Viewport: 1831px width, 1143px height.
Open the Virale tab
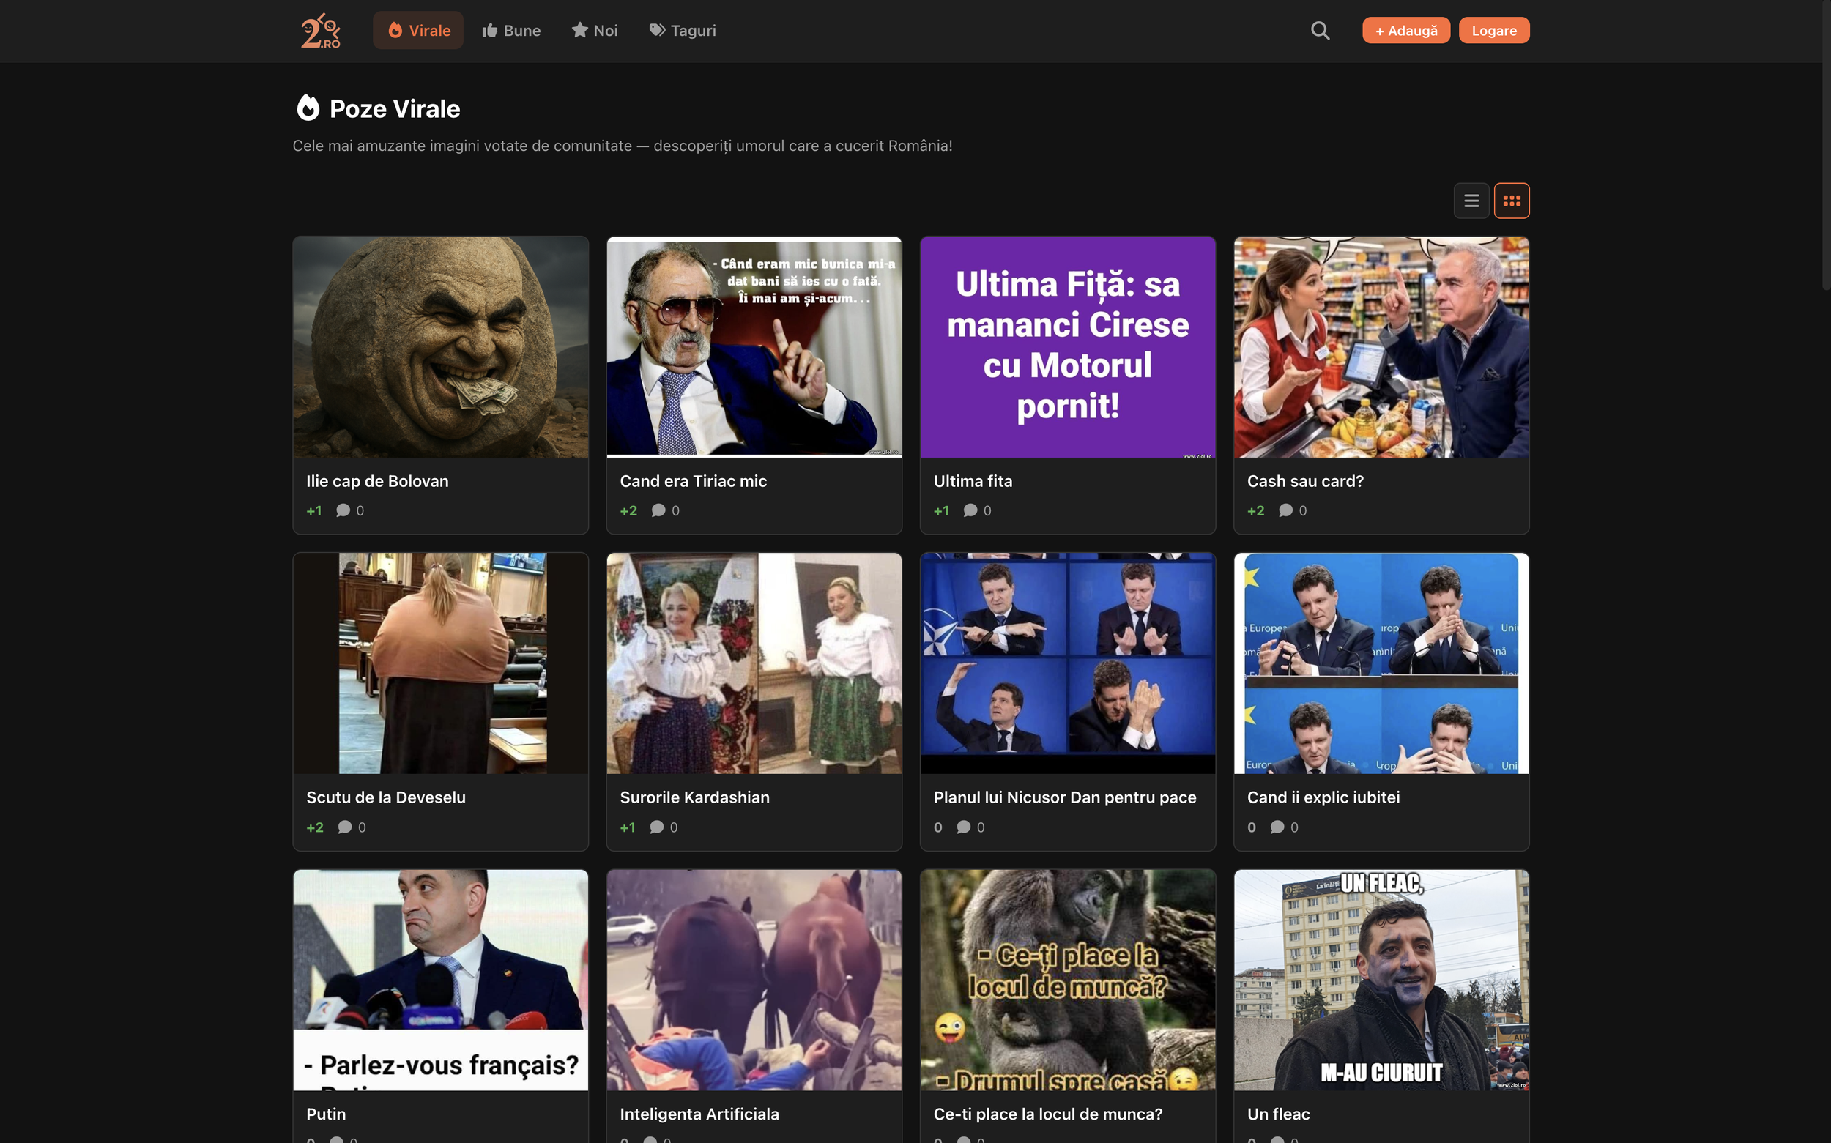(418, 30)
